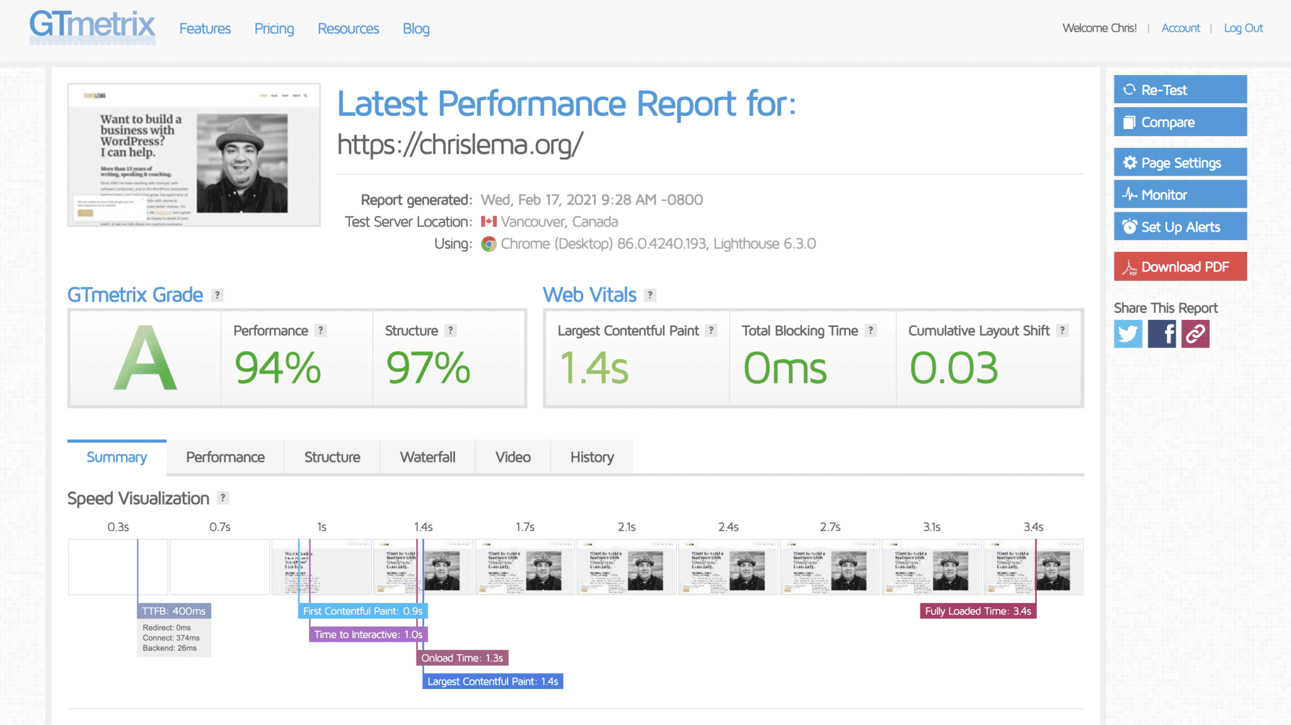The width and height of the screenshot is (1291, 725).
Task: Click the Log Out link
Action: pos(1243,28)
